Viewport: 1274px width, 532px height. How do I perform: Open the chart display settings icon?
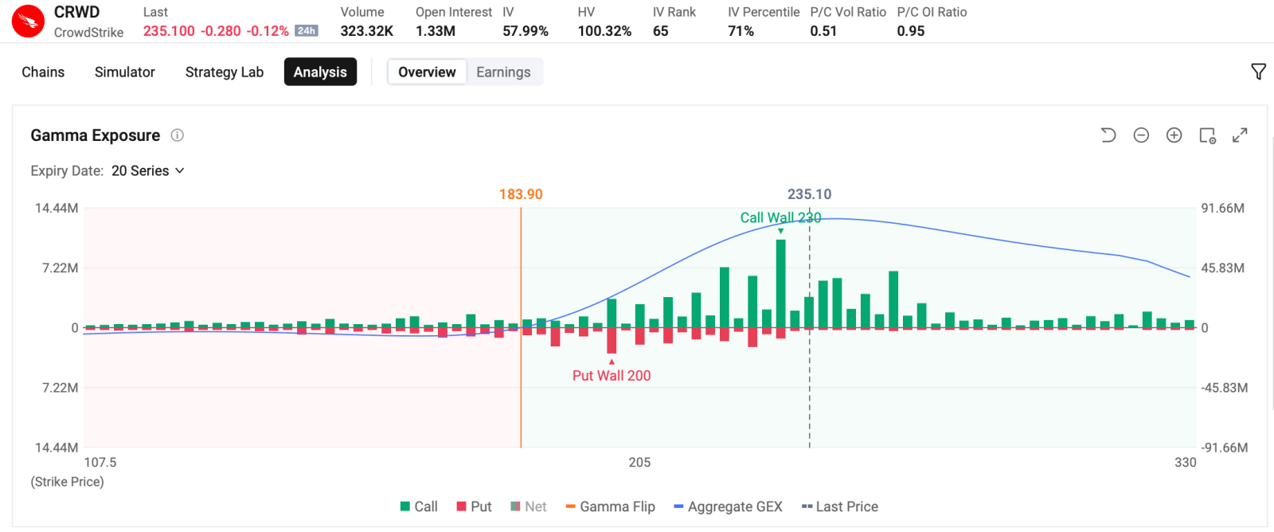pos(1207,135)
